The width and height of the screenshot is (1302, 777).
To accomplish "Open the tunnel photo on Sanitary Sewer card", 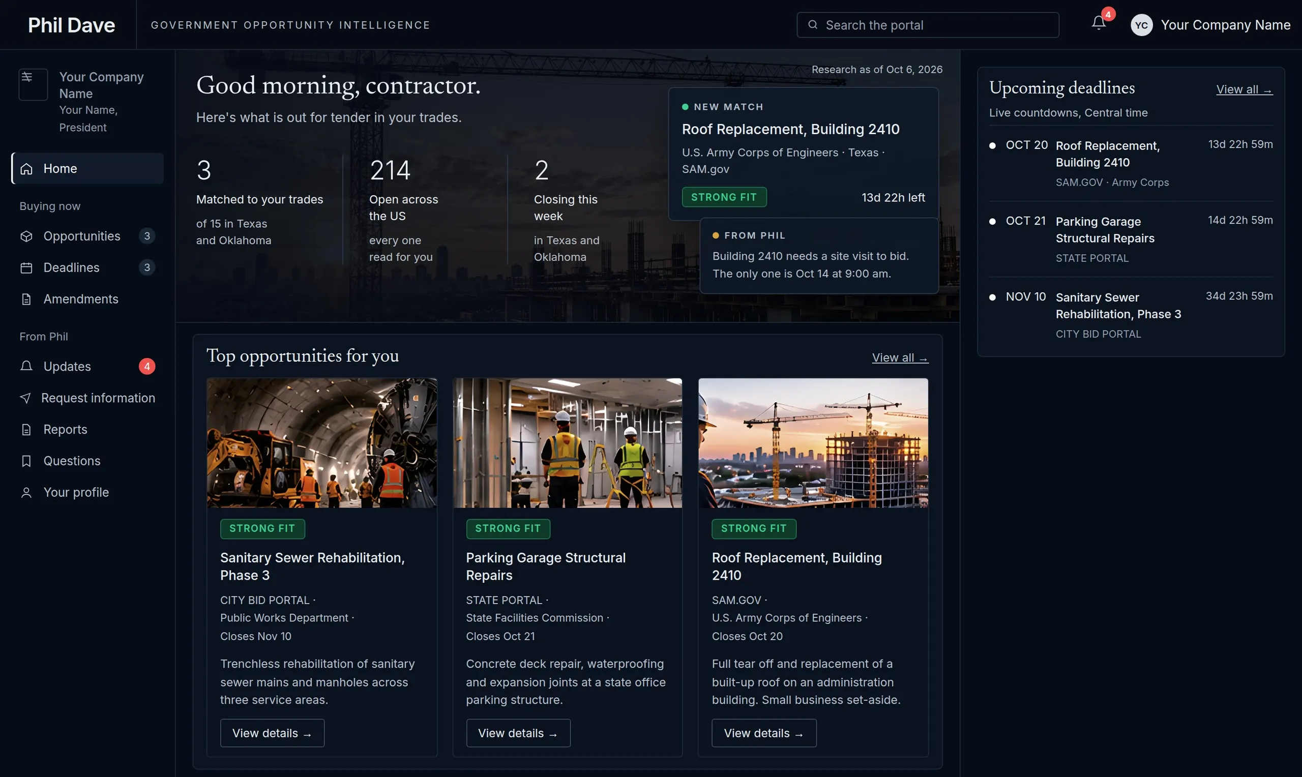I will (322, 443).
